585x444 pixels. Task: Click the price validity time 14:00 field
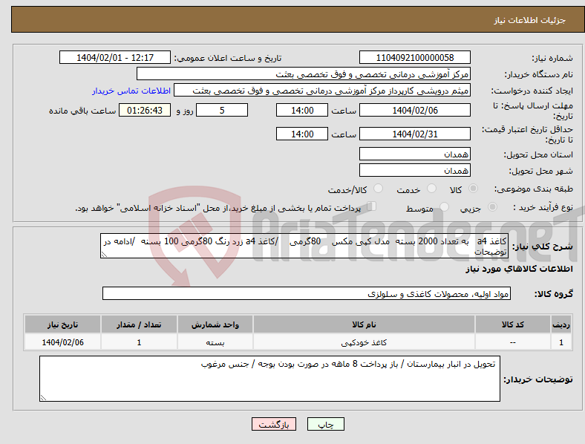tap(302, 134)
